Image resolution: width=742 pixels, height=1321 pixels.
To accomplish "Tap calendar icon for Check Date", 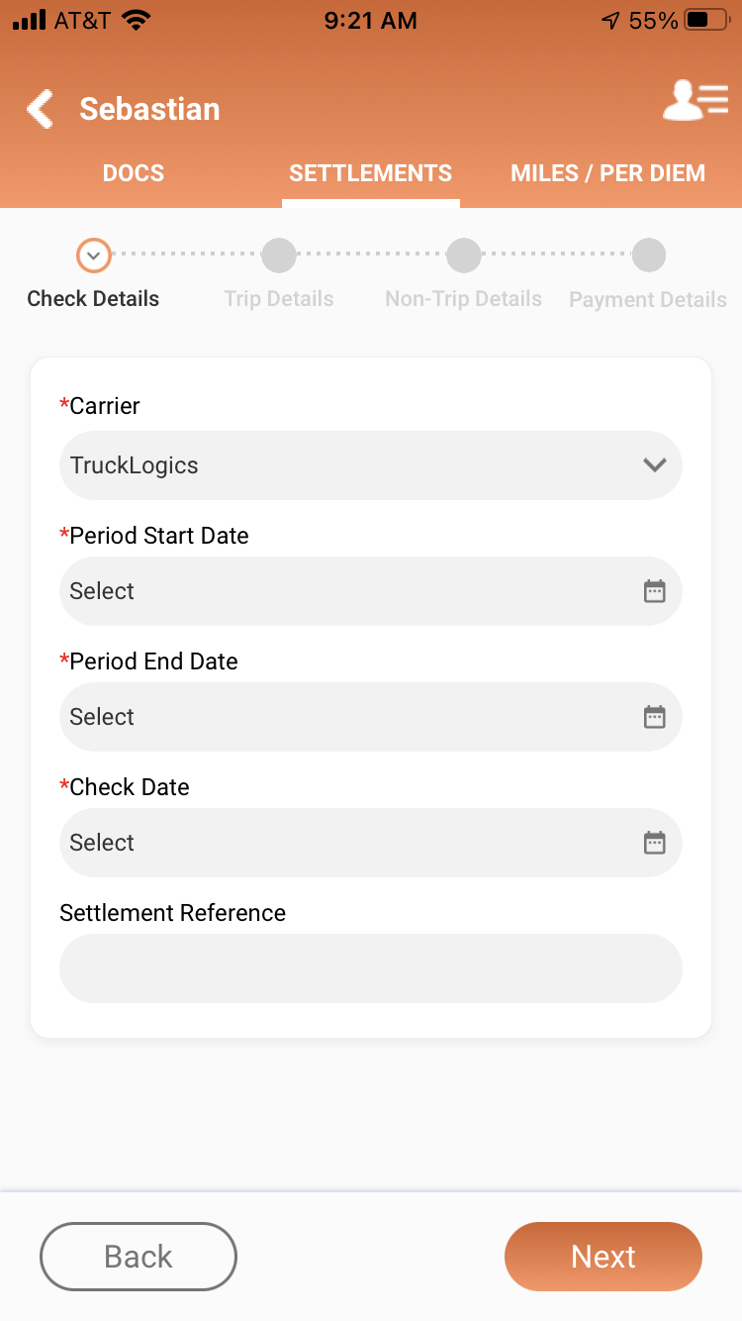I will click(655, 843).
